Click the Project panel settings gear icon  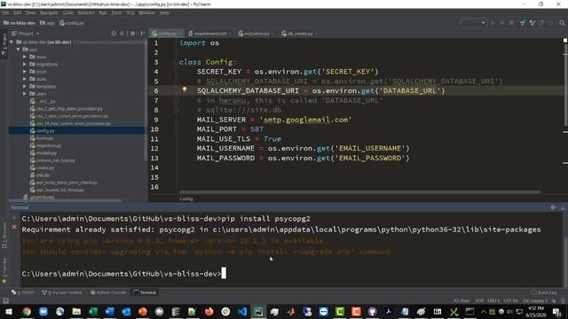click(x=133, y=34)
